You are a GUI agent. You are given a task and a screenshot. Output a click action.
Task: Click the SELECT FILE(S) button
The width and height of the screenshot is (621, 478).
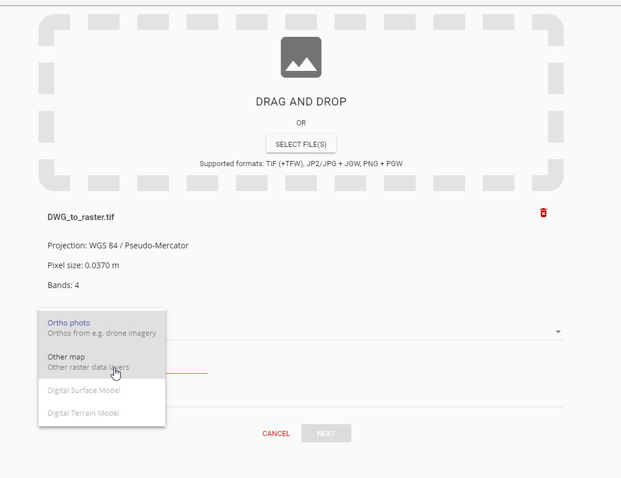[x=301, y=144]
